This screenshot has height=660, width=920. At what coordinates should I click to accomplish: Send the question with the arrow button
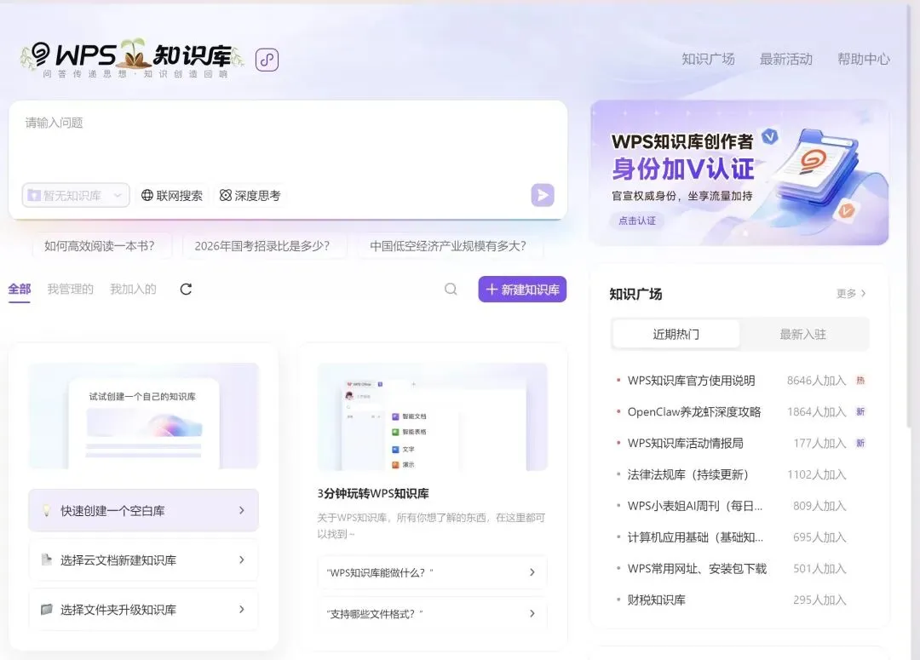543,195
